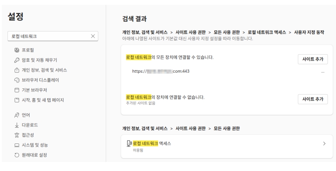The image size is (336, 171).
Task: Open the ... more options for the https site
Action: pyautogui.click(x=323, y=72)
